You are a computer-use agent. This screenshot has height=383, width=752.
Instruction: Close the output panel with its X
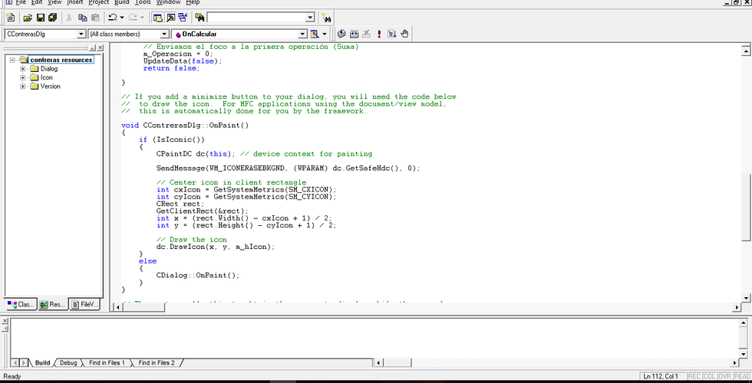click(x=5, y=321)
